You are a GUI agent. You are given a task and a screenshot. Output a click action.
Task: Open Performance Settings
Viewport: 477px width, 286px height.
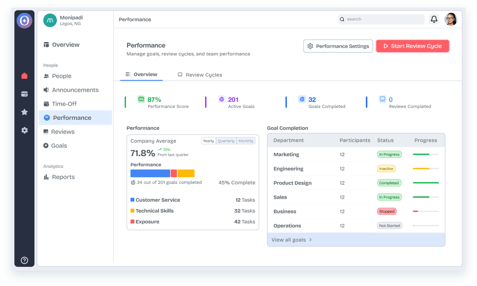(338, 46)
